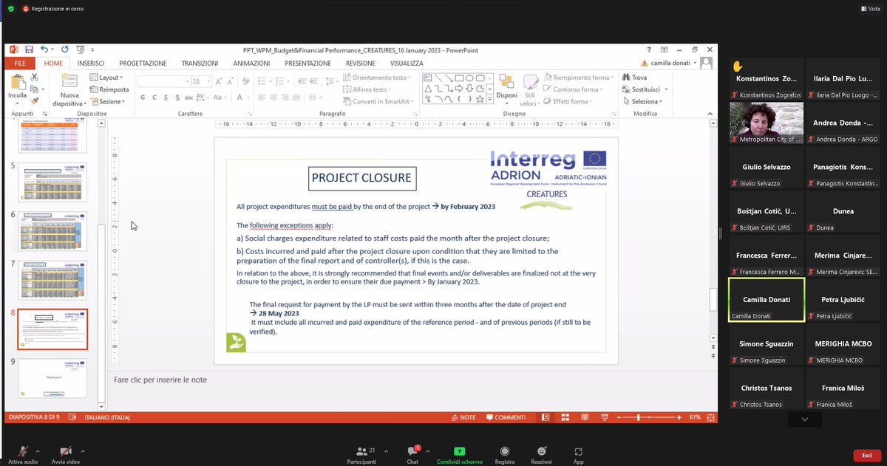887x466 pixels.
Task: Open the Partecipanti panel
Action: (361, 454)
